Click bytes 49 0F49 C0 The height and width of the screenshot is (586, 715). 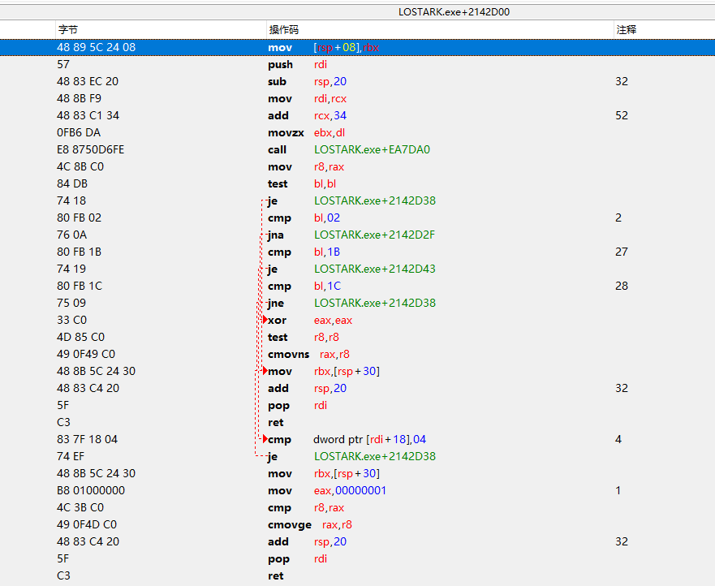(x=86, y=355)
